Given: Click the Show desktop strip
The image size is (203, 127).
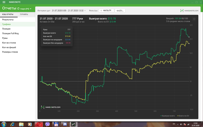Looking at the screenshot, I should pyautogui.click(x=202, y=124).
